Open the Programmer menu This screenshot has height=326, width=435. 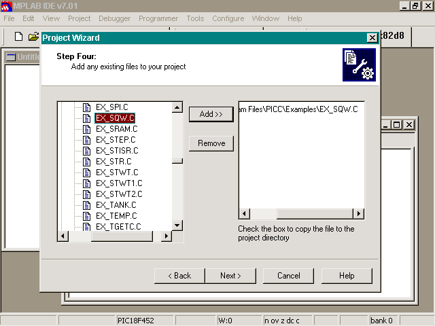[158, 18]
